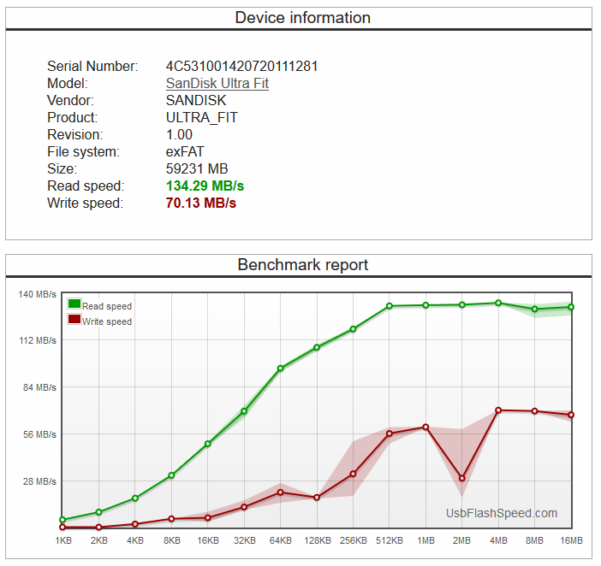Click the 56 MB/s axis label
The image size is (601, 566).
pos(39,434)
